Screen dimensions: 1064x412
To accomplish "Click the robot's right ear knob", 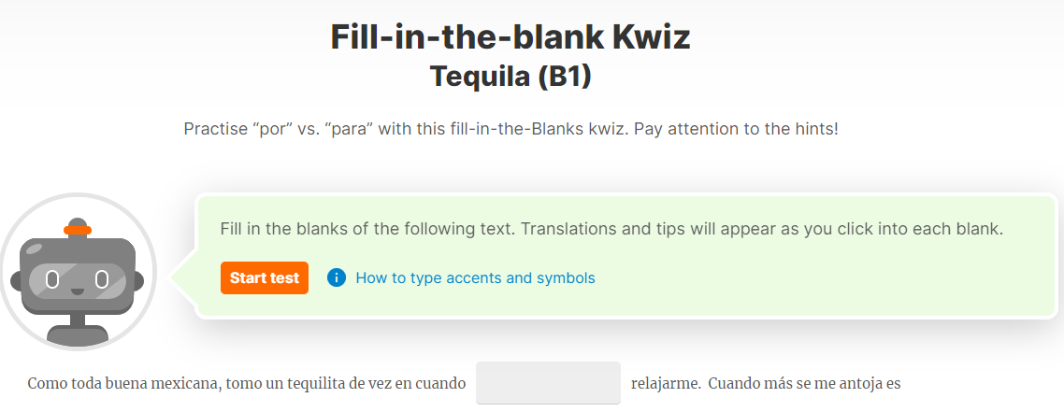I will (139, 280).
